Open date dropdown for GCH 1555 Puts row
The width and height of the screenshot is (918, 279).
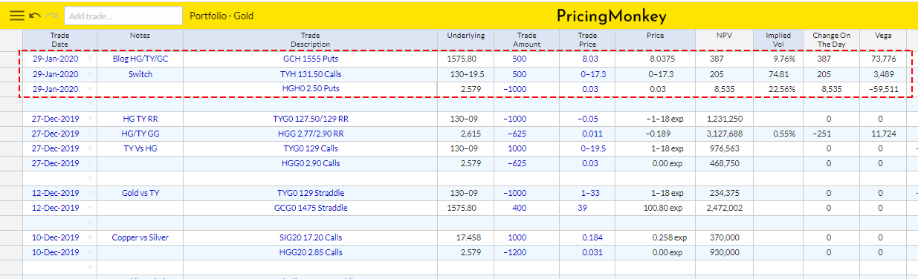point(91,59)
